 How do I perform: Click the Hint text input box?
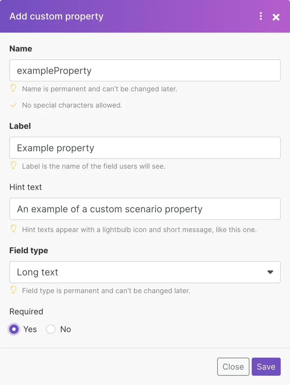(145, 209)
